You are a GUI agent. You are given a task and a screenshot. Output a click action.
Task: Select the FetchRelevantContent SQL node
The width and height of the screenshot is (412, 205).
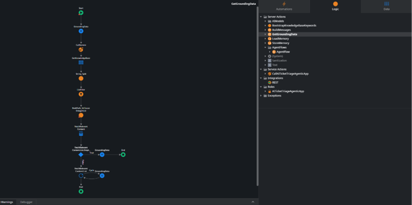click(81, 134)
